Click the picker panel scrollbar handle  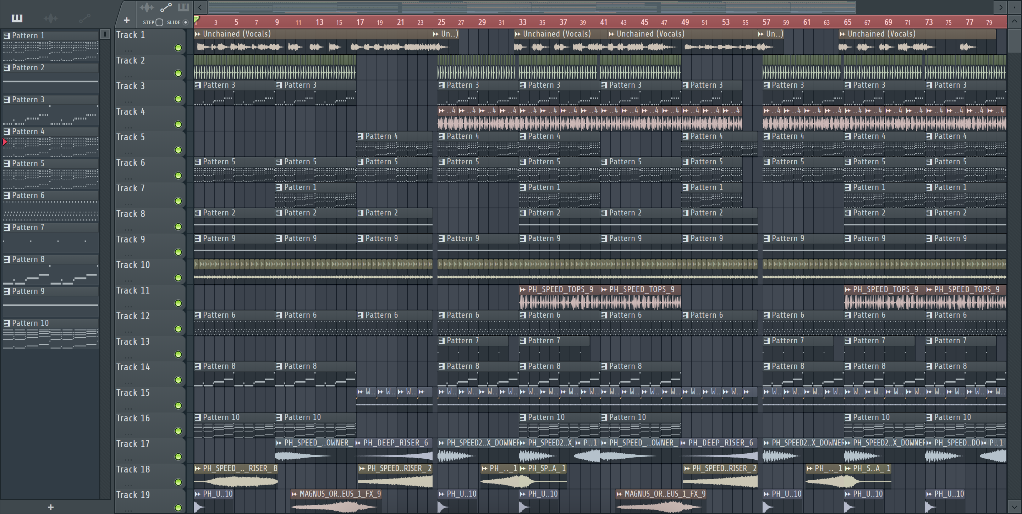pos(105,34)
